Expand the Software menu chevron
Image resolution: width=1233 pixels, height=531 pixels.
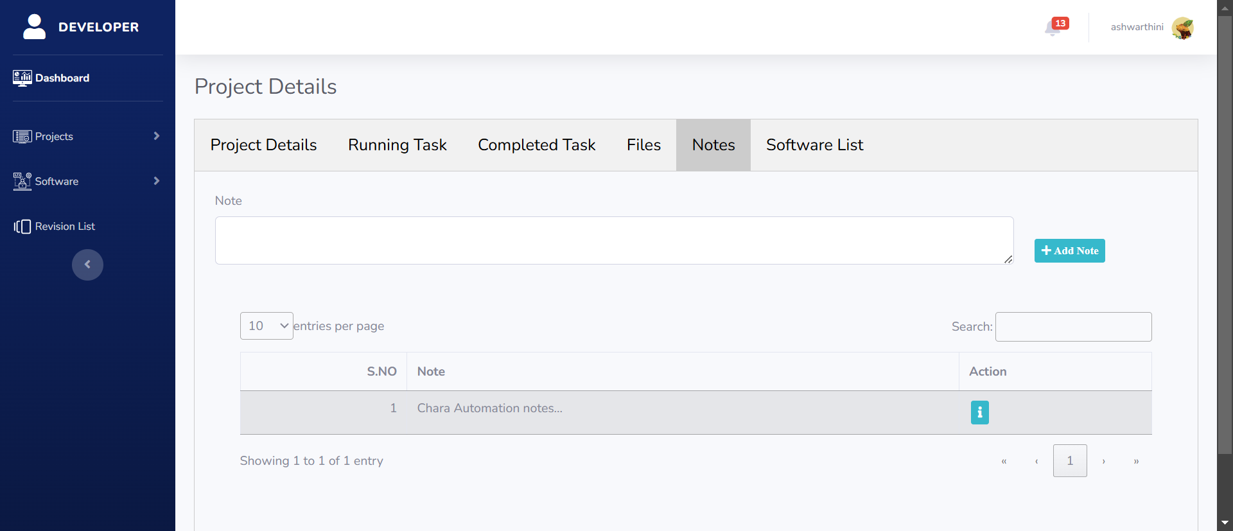point(156,181)
